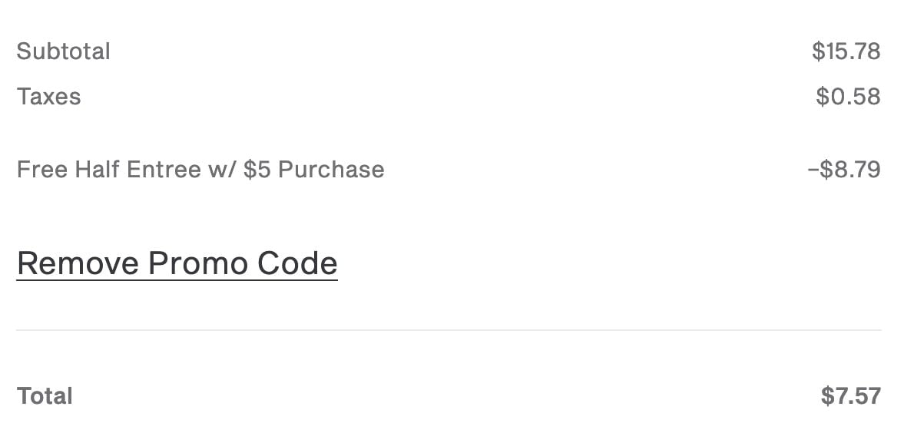Select the $7.57 total amount
Viewport: 914px width, 433px height.
click(850, 396)
